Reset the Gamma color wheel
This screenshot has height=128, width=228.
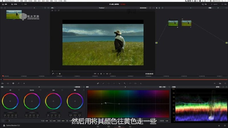click(x=40, y=90)
